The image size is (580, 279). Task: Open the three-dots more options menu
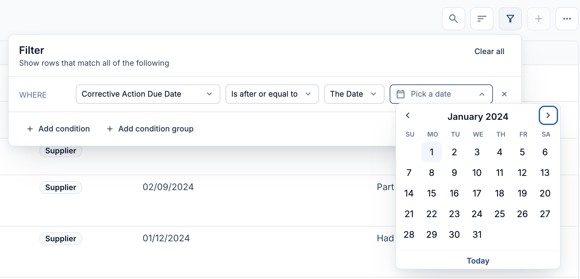[x=567, y=19]
